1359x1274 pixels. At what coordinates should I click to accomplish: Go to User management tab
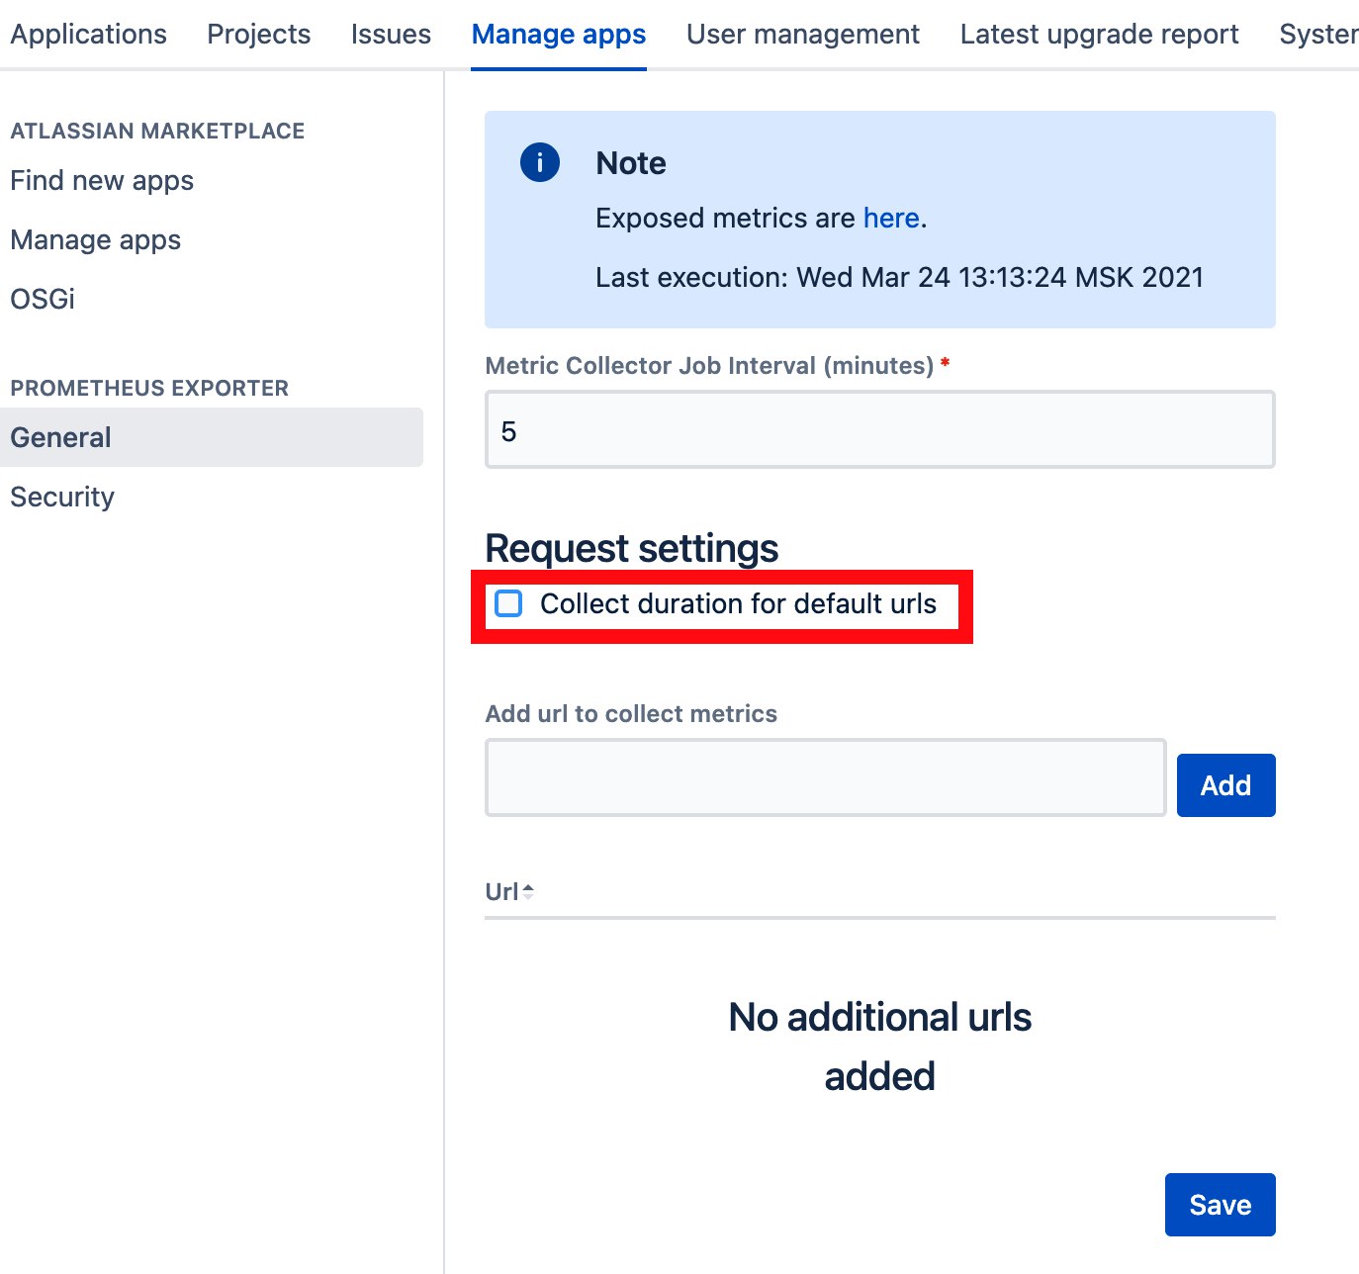(x=803, y=35)
